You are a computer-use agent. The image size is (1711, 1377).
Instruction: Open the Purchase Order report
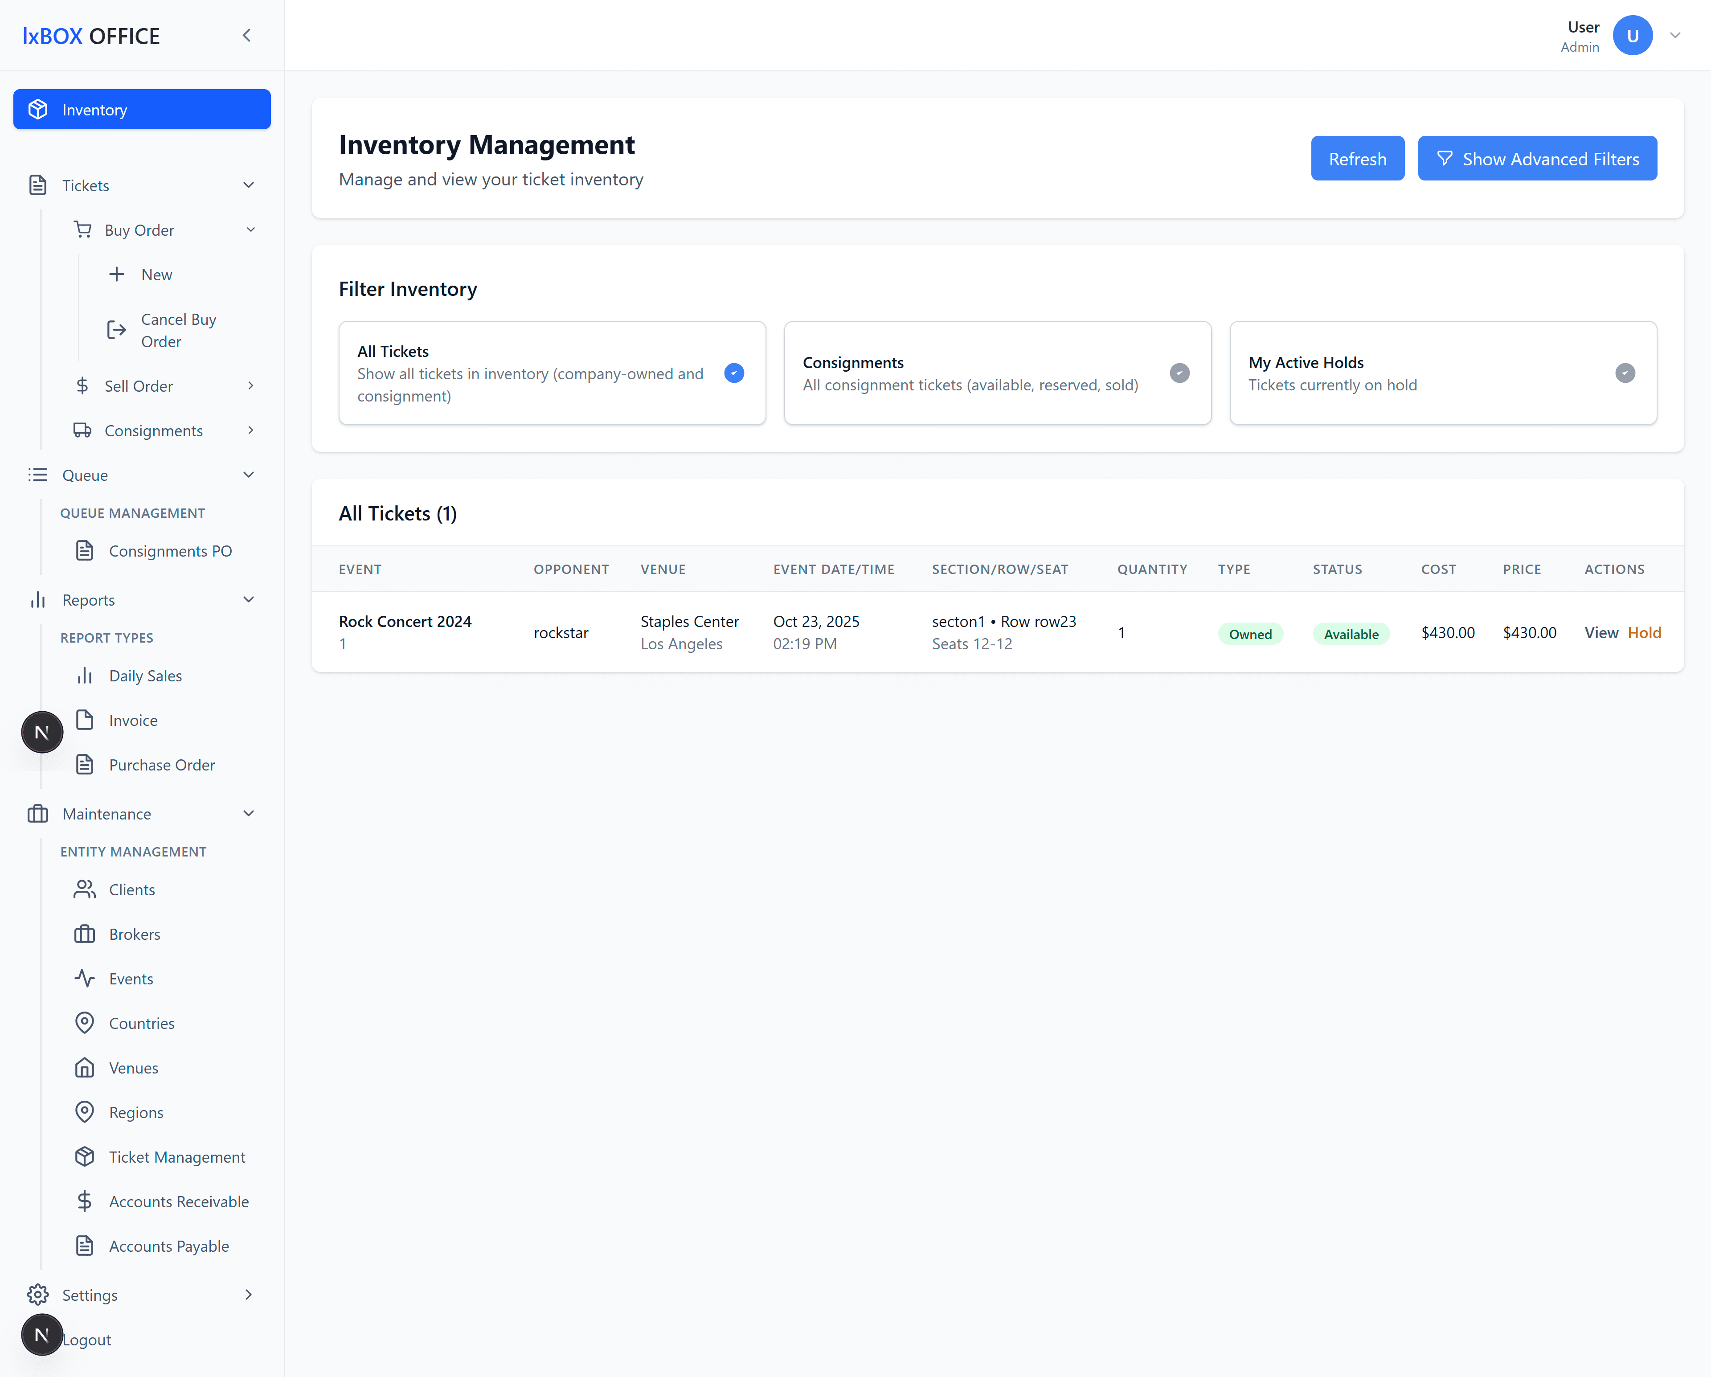162,764
